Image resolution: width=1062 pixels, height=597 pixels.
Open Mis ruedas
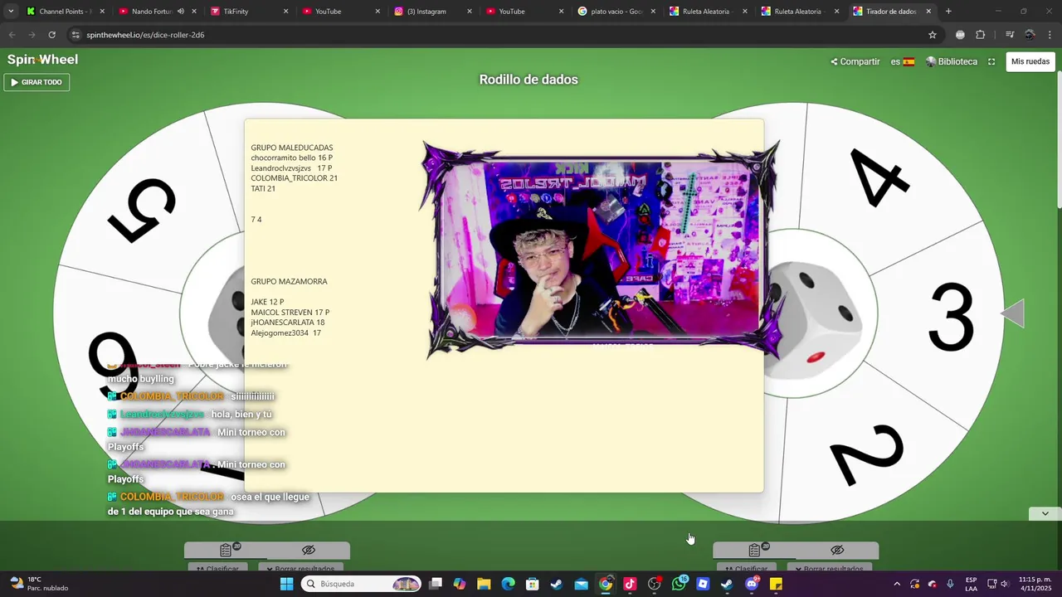click(x=1030, y=61)
